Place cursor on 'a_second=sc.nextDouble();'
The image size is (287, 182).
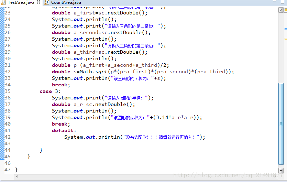112,33
